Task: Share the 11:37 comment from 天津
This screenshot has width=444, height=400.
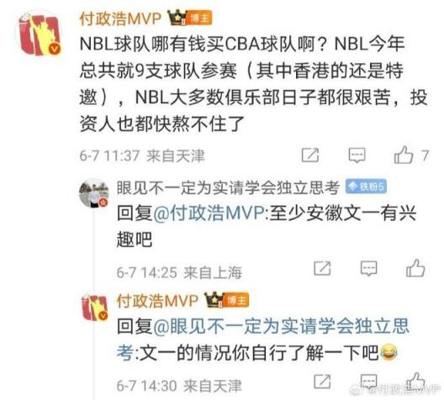Action: (x=310, y=155)
